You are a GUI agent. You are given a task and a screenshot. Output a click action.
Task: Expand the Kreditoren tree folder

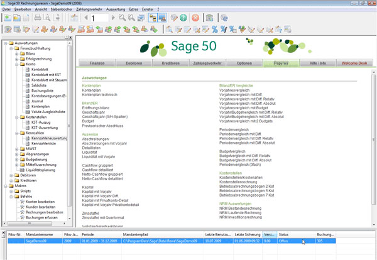tap(11, 181)
